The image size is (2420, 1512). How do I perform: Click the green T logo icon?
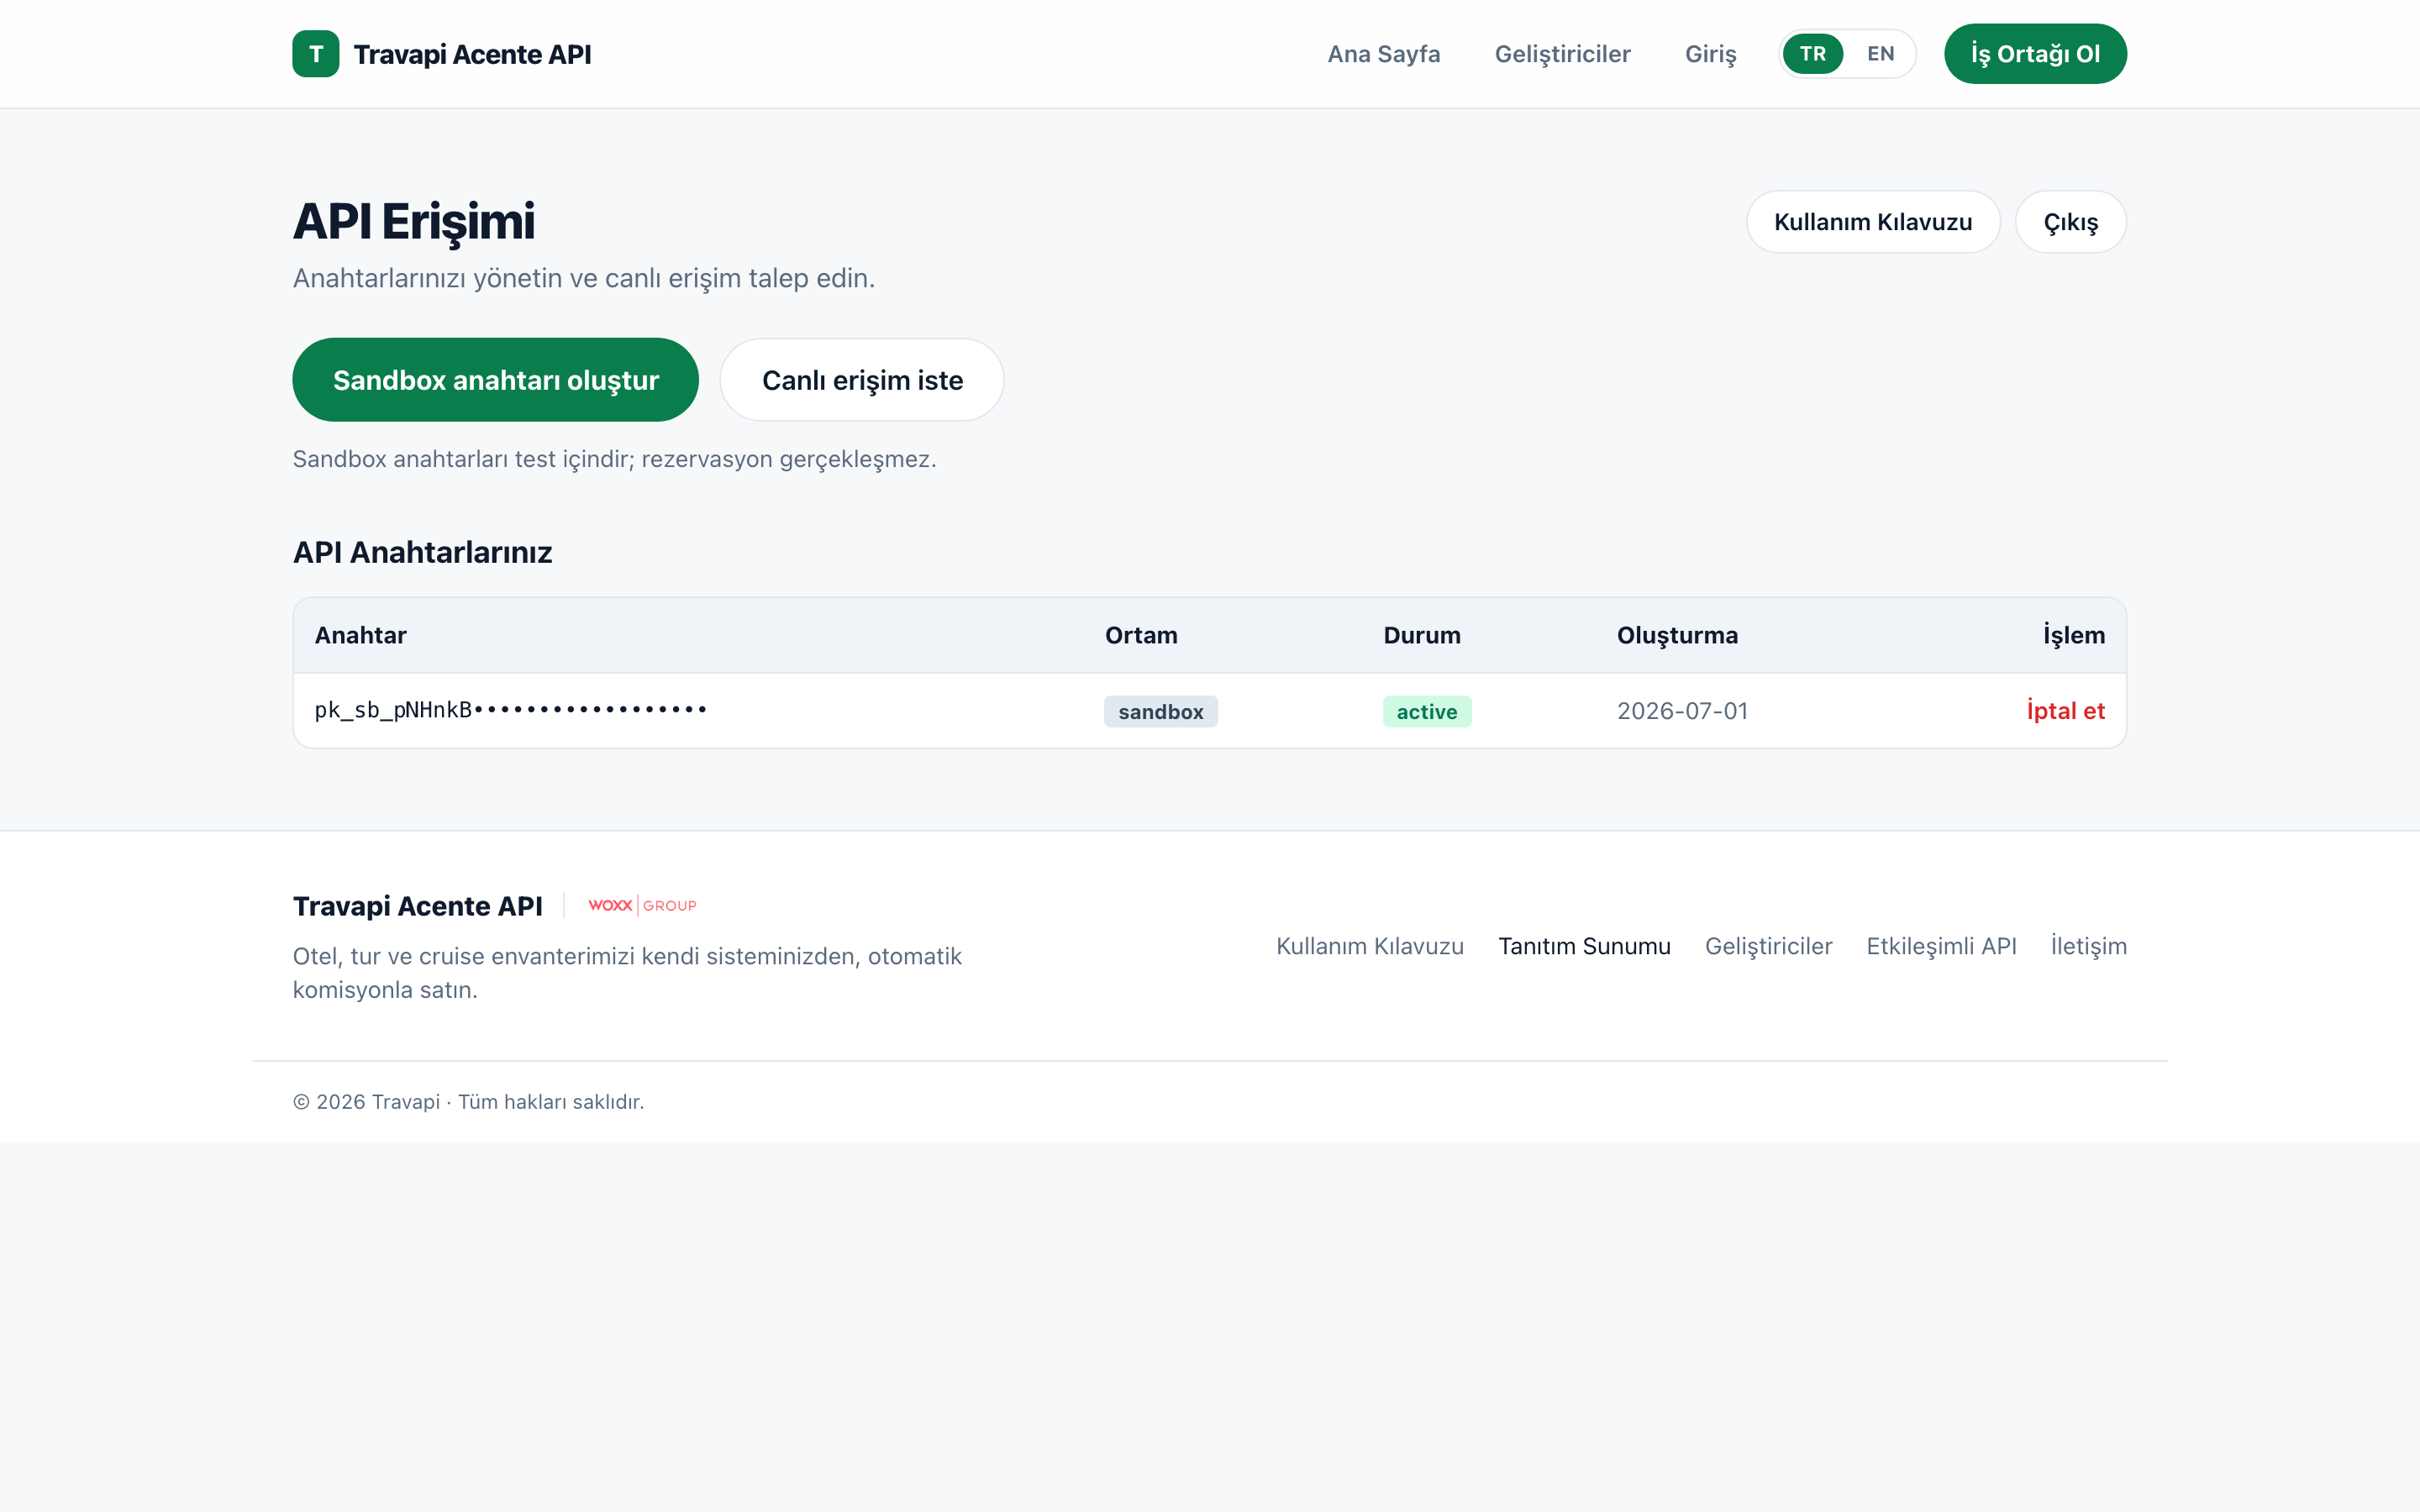(x=315, y=54)
